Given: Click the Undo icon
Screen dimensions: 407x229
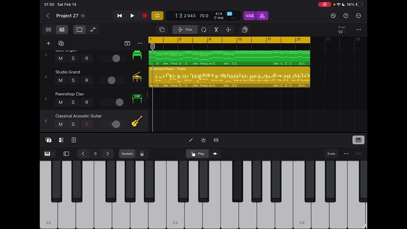Looking at the screenshot, I should coord(333,16).
